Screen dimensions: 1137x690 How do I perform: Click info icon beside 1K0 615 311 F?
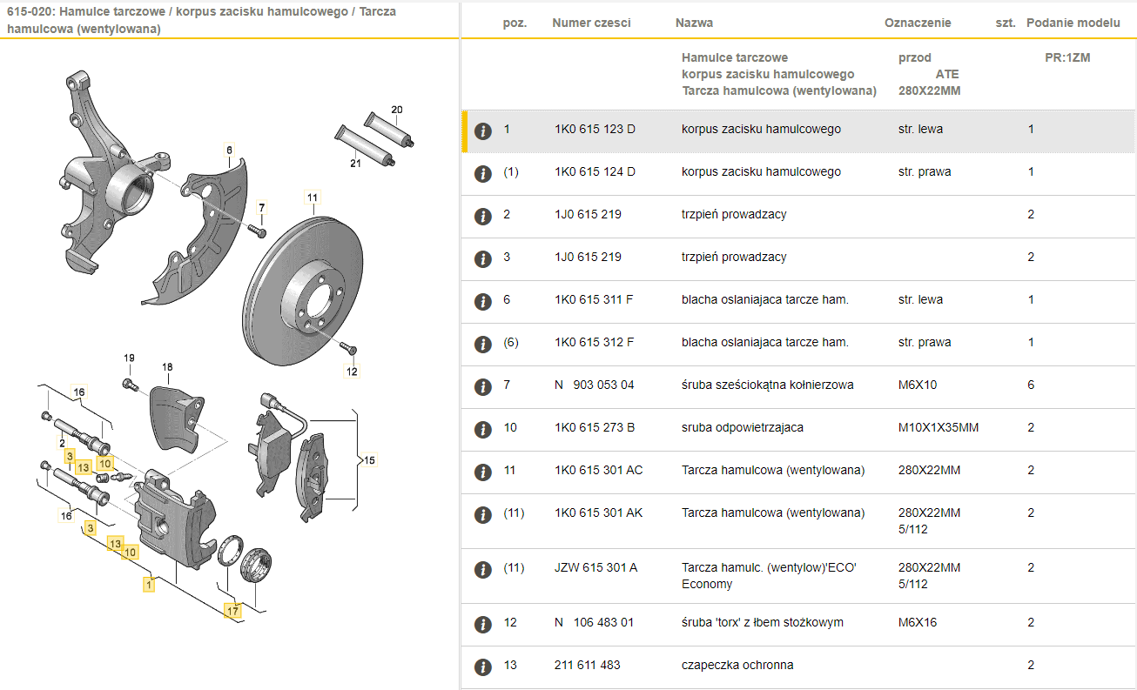click(482, 301)
